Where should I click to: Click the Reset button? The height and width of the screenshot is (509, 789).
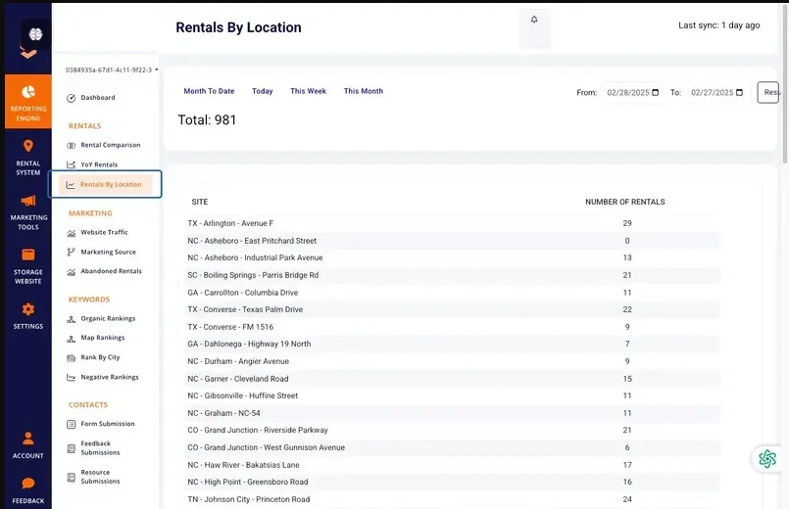click(768, 92)
